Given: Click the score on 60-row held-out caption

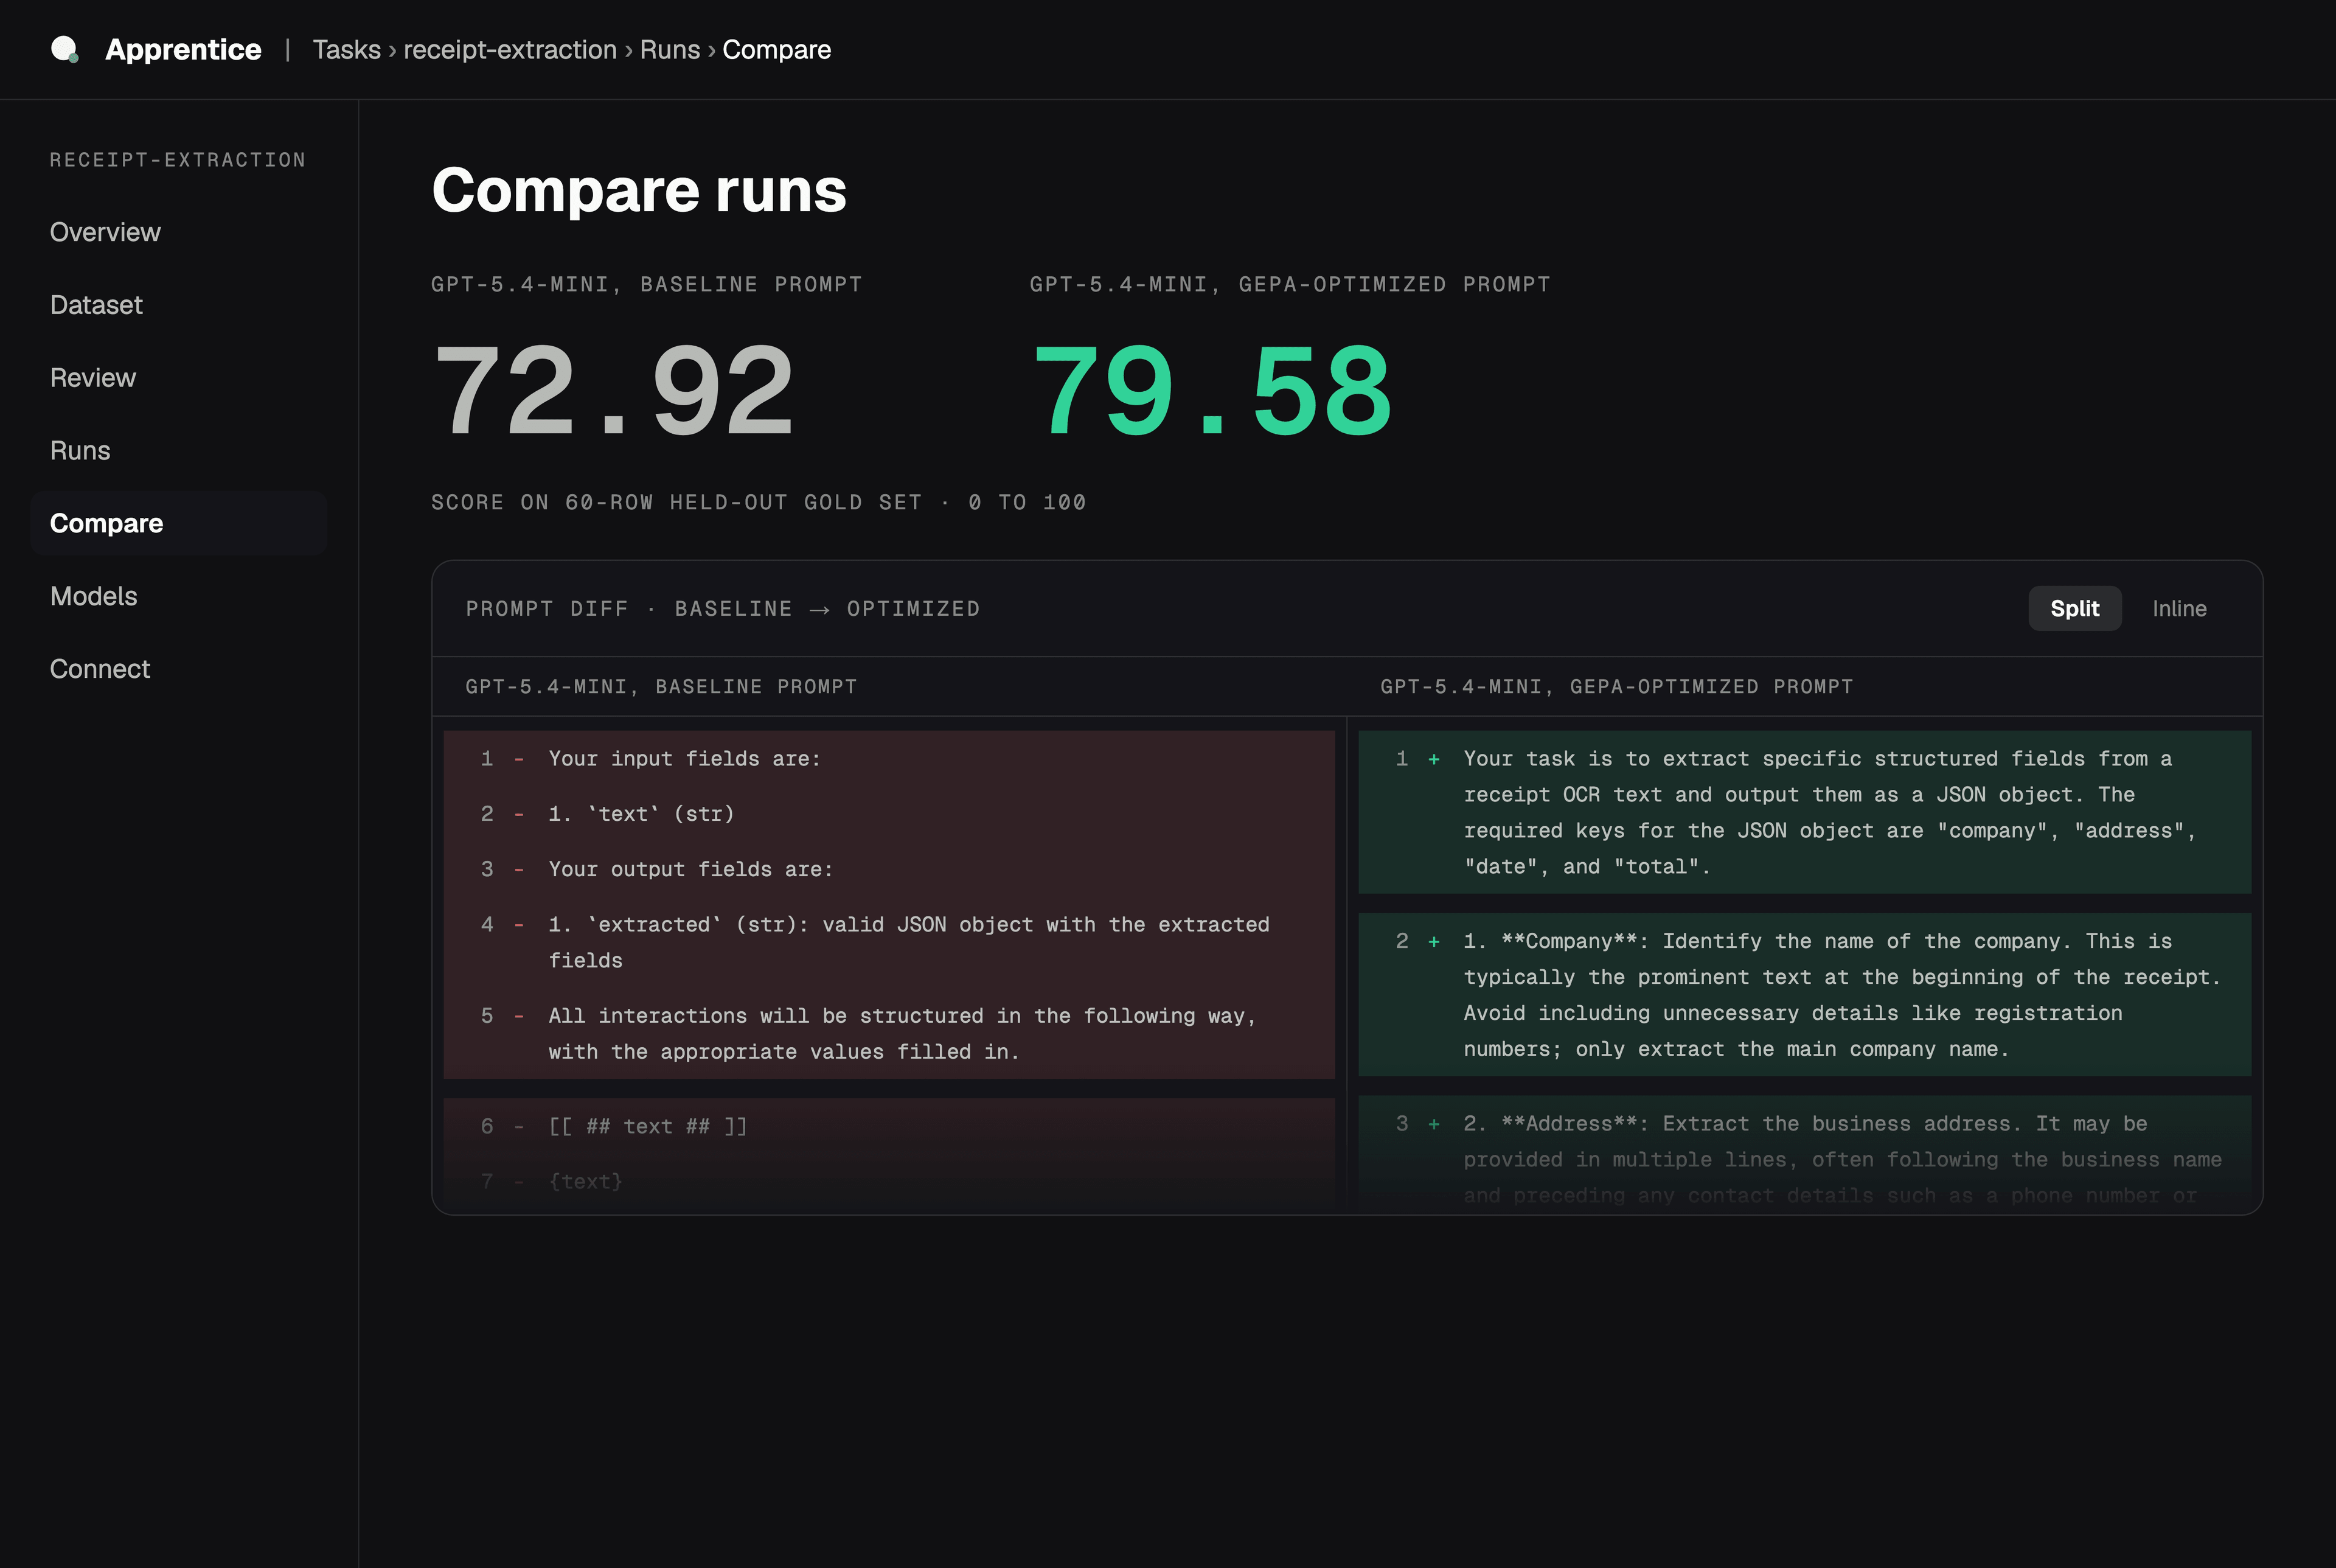Looking at the screenshot, I should [x=757, y=502].
